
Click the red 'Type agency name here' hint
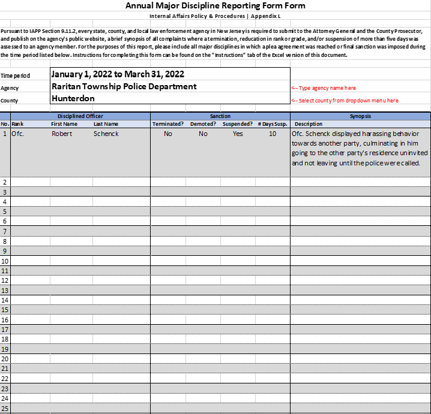324,88
